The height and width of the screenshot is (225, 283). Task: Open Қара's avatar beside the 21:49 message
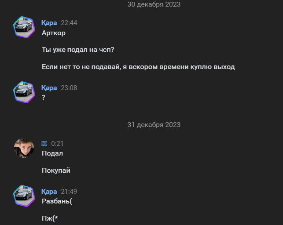pos(24,196)
